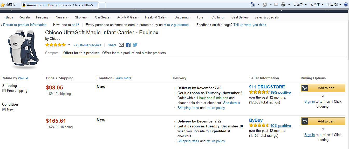Open the Favorites star icon
This screenshot has height=149, width=349.
pyautogui.click(x=3, y=5)
